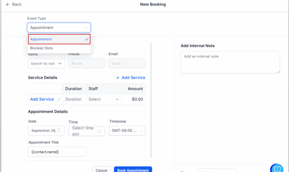This screenshot has height=172, width=289.
Task: Open the blue chat widget icon
Action: tap(277, 169)
